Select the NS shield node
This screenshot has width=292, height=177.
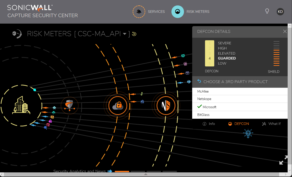(x=166, y=105)
